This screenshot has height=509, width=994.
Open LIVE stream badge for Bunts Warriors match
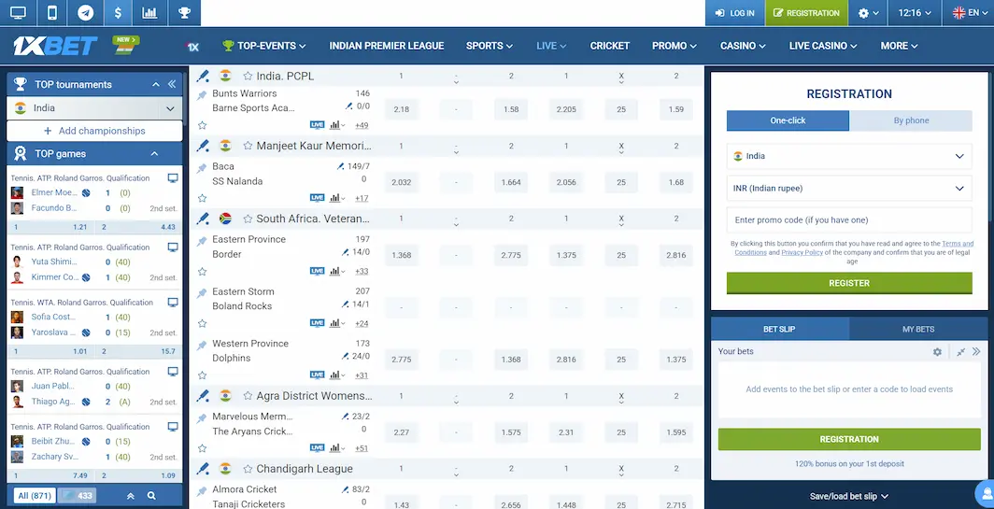tap(317, 125)
